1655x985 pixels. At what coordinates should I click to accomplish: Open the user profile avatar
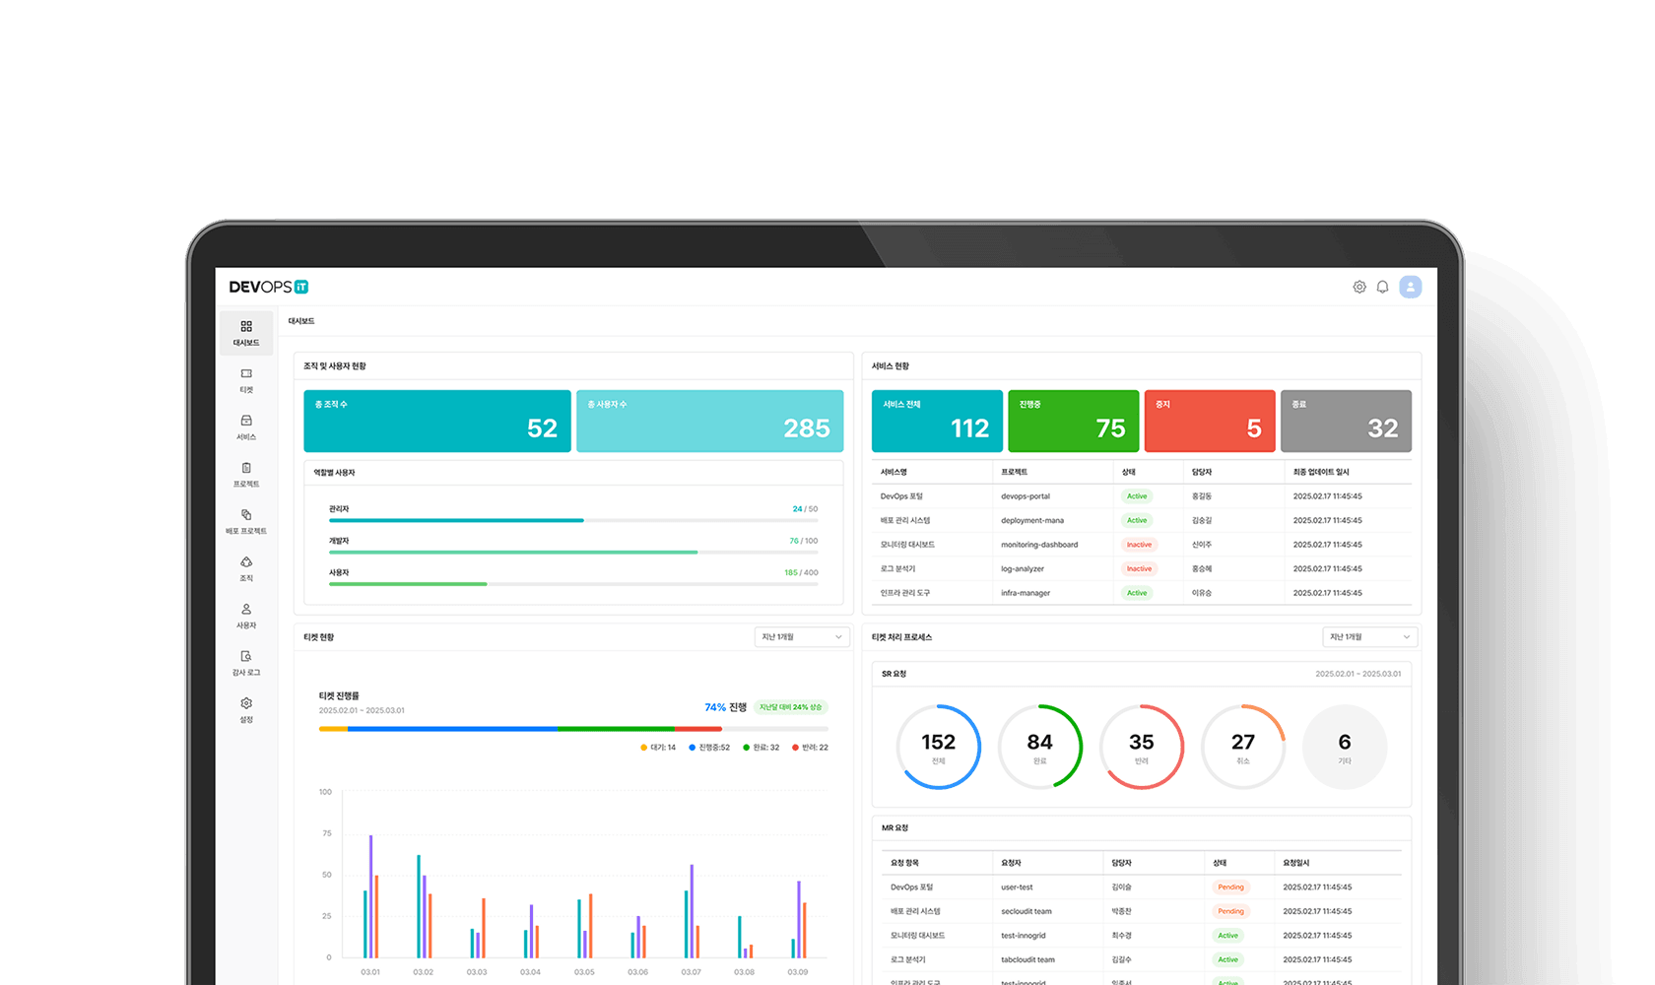point(1411,287)
